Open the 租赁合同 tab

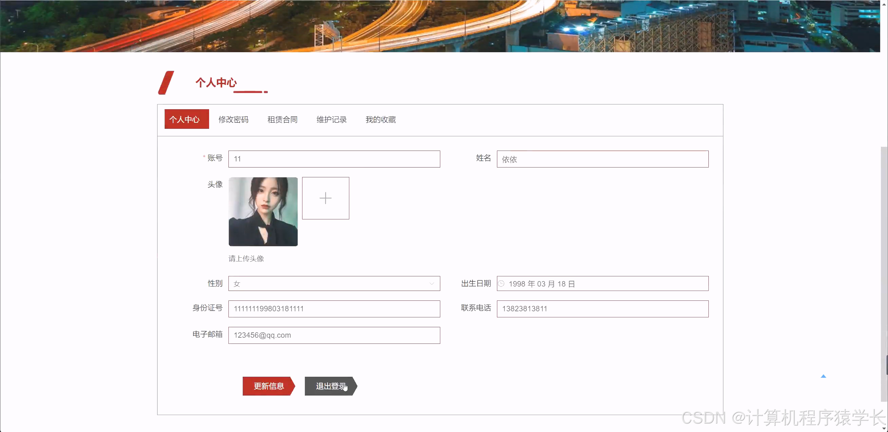(x=282, y=119)
